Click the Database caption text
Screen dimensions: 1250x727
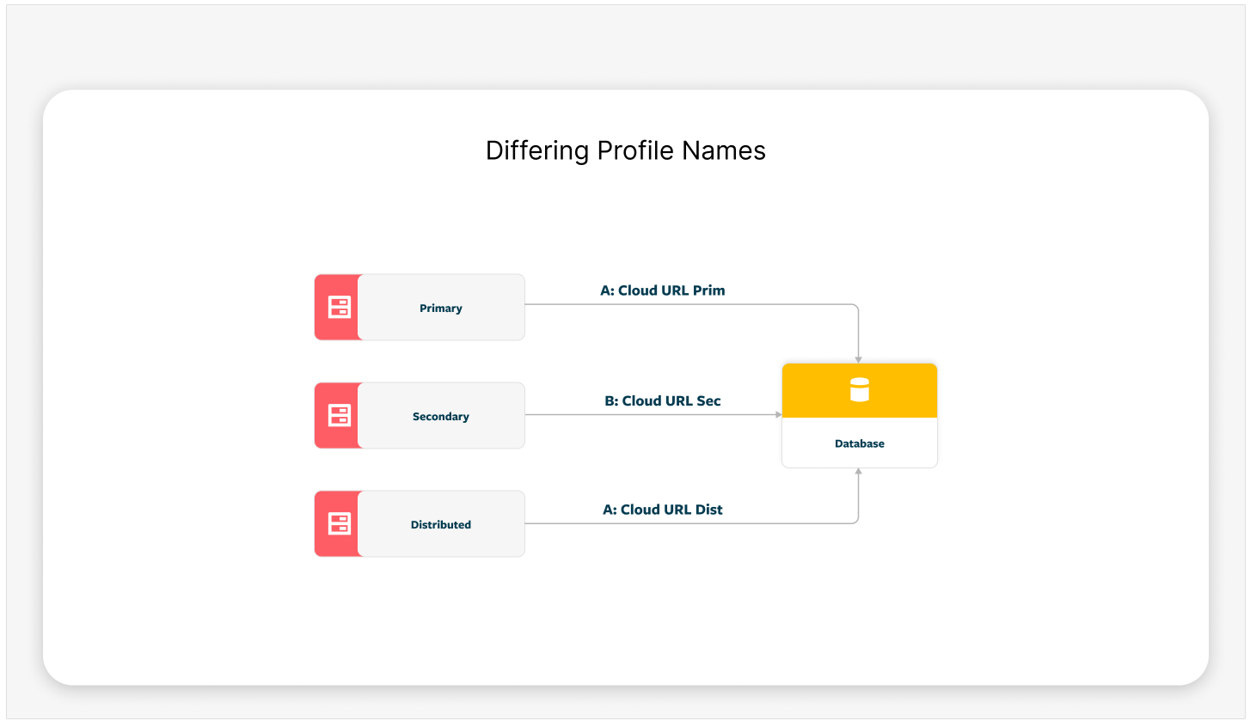pyautogui.click(x=860, y=443)
